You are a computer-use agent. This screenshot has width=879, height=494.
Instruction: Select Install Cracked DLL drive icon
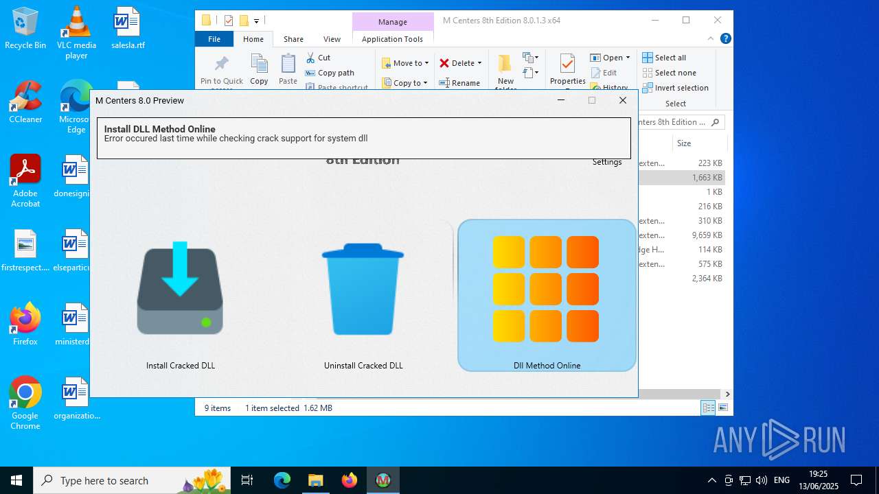coord(180,288)
